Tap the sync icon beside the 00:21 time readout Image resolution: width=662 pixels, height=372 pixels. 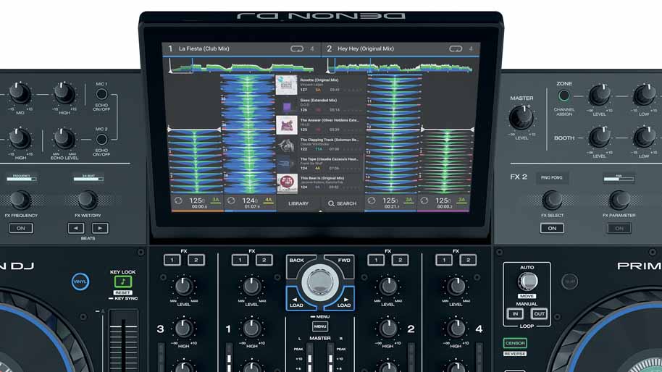click(371, 200)
